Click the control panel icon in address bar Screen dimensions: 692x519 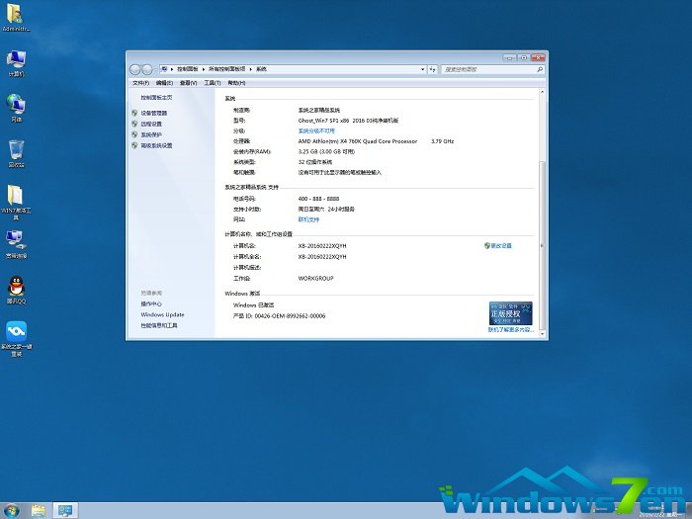pyautogui.click(x=164, y=69)
